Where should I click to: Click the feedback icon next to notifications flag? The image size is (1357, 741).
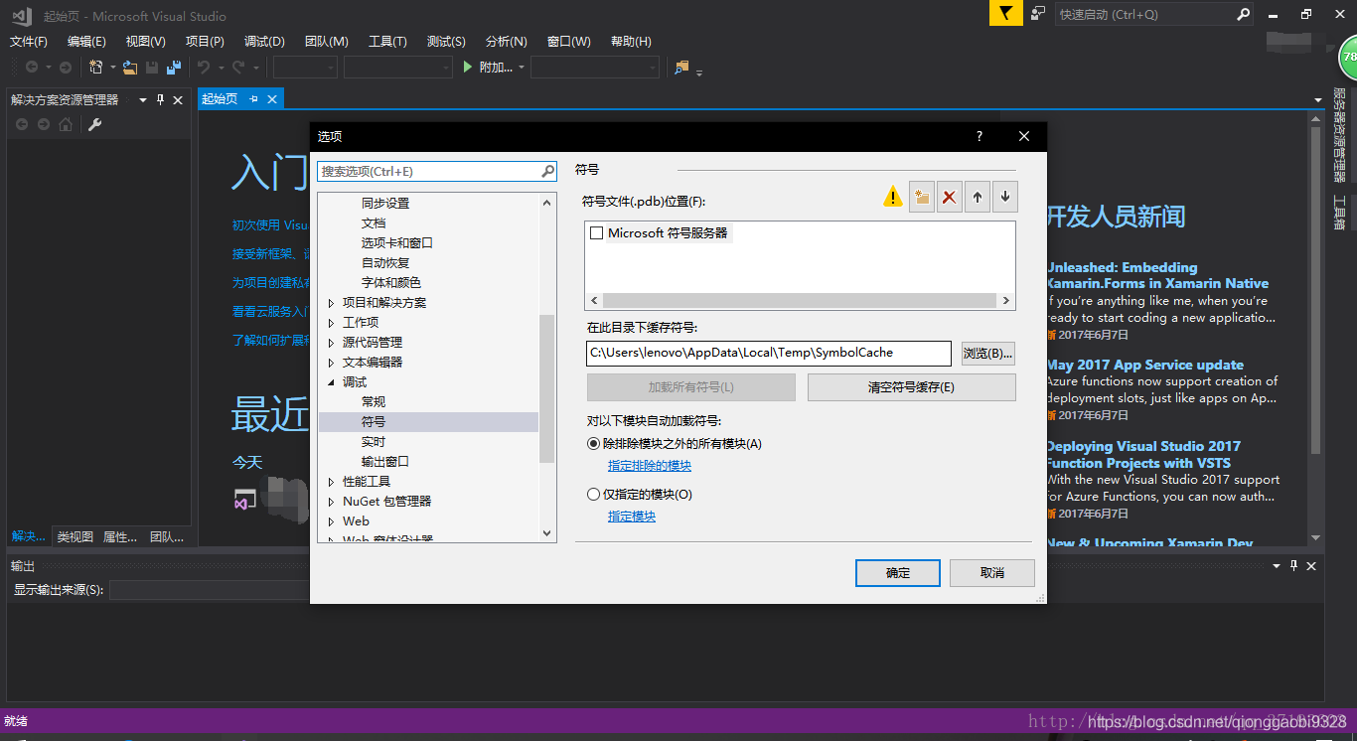point(1038,13)
